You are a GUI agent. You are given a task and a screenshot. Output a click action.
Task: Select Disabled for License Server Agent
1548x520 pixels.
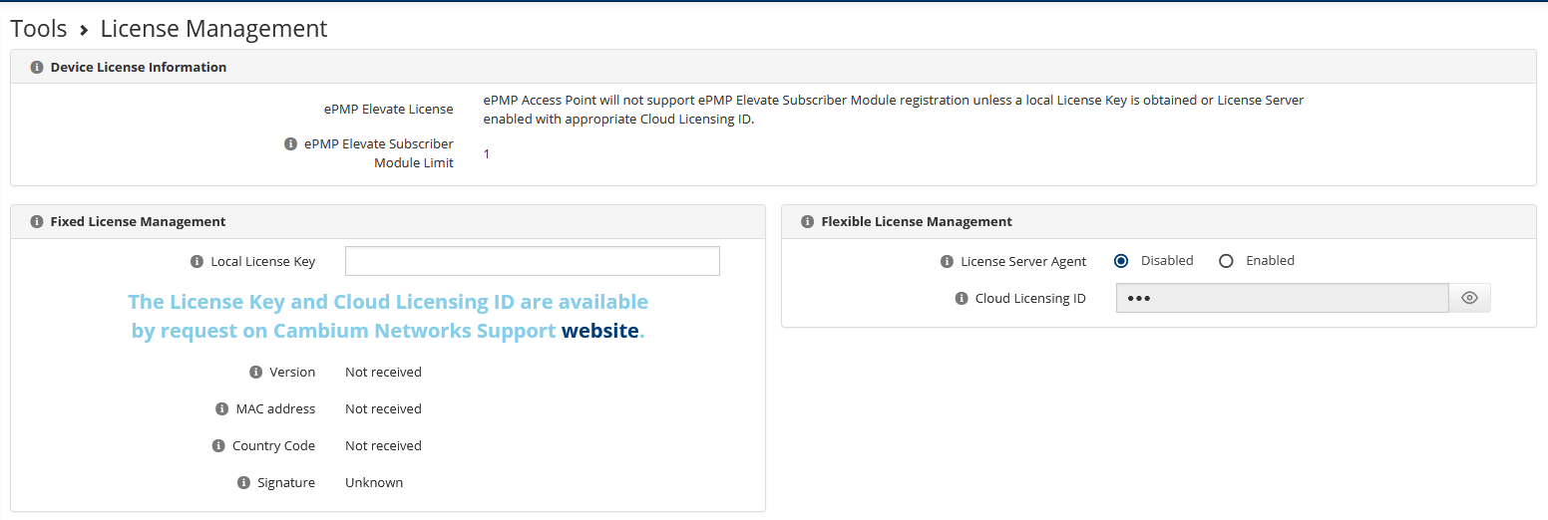(x=1121, y=261)
